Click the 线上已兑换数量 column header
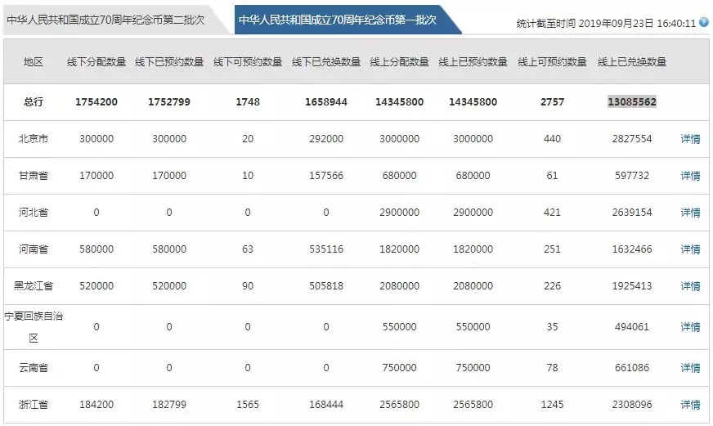713x426 pixels. 632,62
